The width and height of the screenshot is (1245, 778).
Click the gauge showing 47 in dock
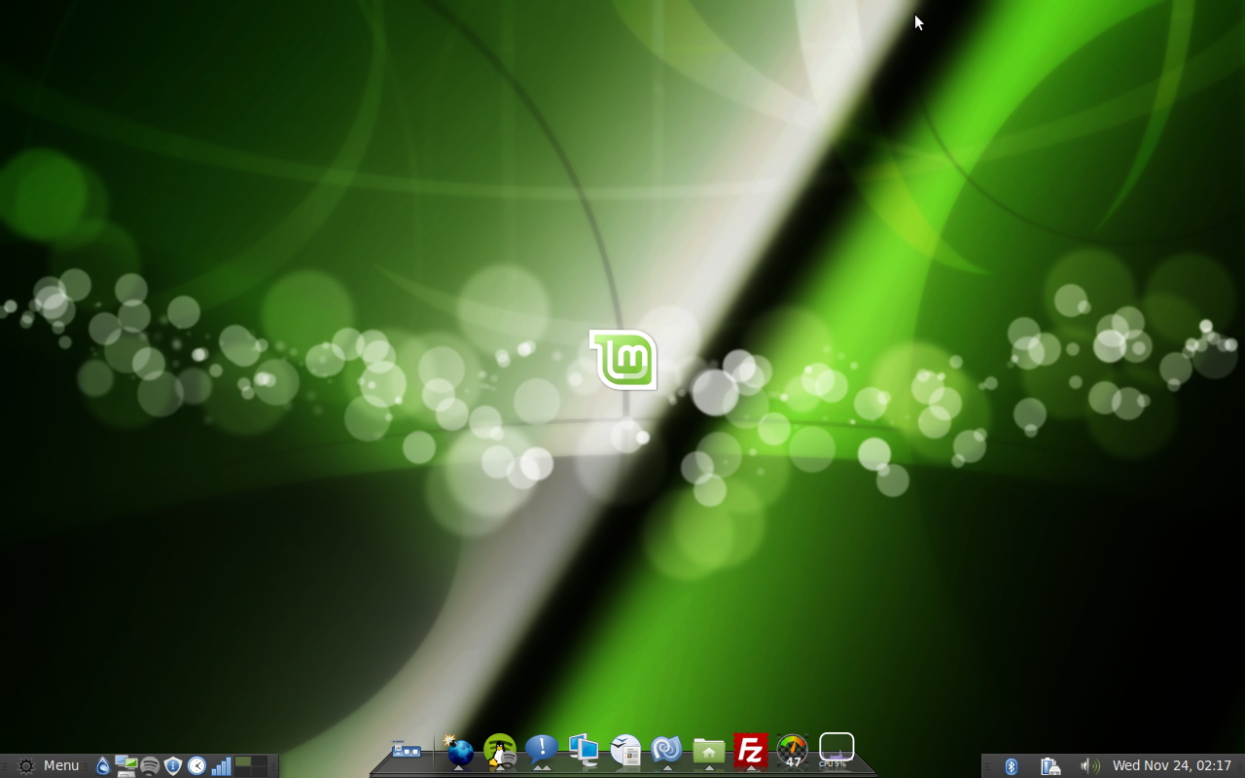click(793, 751)
